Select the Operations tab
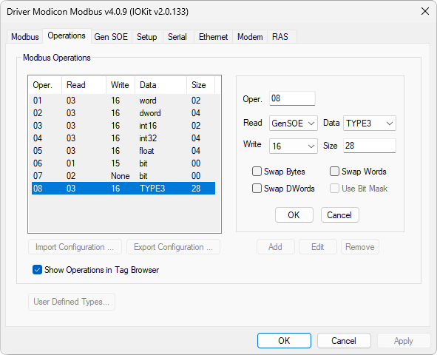The image size is (437, 355). [x=67, y=36]
